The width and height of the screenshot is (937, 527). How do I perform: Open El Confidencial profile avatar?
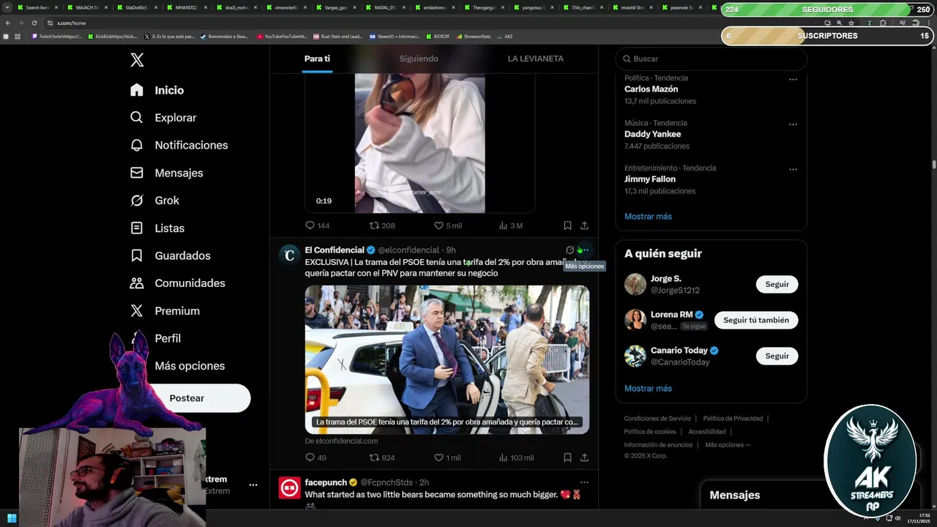pos(290,255)
